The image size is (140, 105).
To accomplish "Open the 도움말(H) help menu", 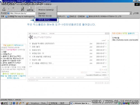I will [x=48, y=4].
